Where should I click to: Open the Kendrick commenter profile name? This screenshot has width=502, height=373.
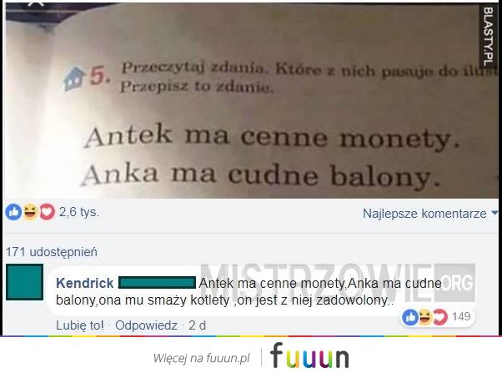click(x=85, y=283)
